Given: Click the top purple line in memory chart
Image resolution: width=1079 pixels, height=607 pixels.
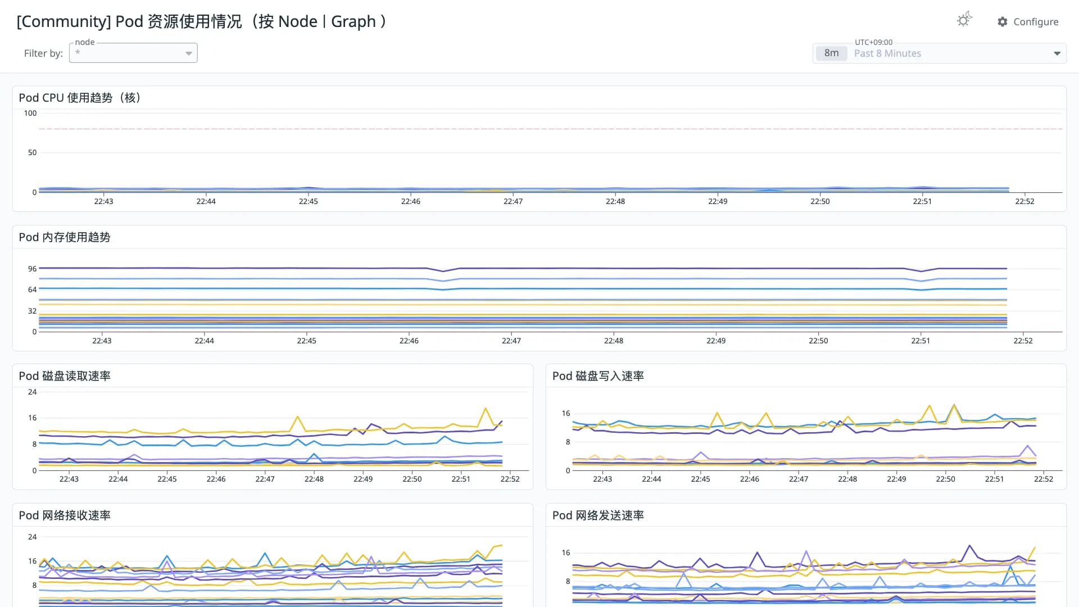Looking at the screenshot, I should (523, 269).
